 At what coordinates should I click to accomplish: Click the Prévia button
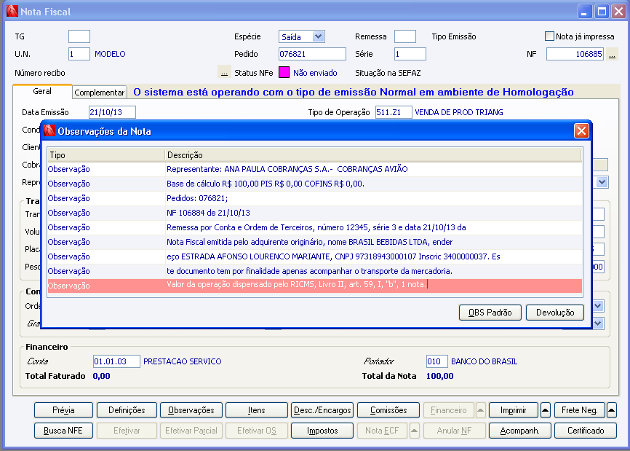pos(63,410)
